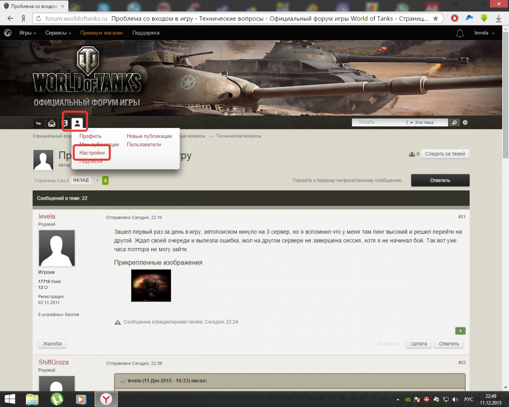Select Новые публикации from user menu

(x=149, y=136)
